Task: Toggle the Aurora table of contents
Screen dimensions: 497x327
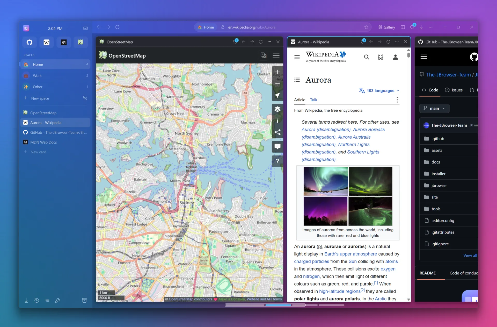Action: coord(297,80)
